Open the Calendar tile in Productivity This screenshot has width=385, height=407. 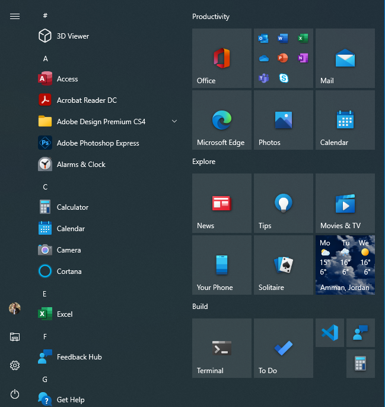345,120
